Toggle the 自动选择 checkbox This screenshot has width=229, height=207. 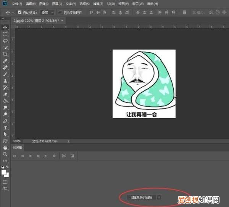pyautogui.click(x=19, y=13)
